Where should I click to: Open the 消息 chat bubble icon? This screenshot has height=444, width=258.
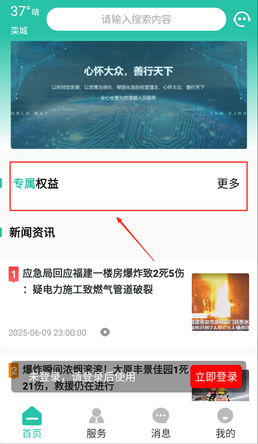(161, 416)
